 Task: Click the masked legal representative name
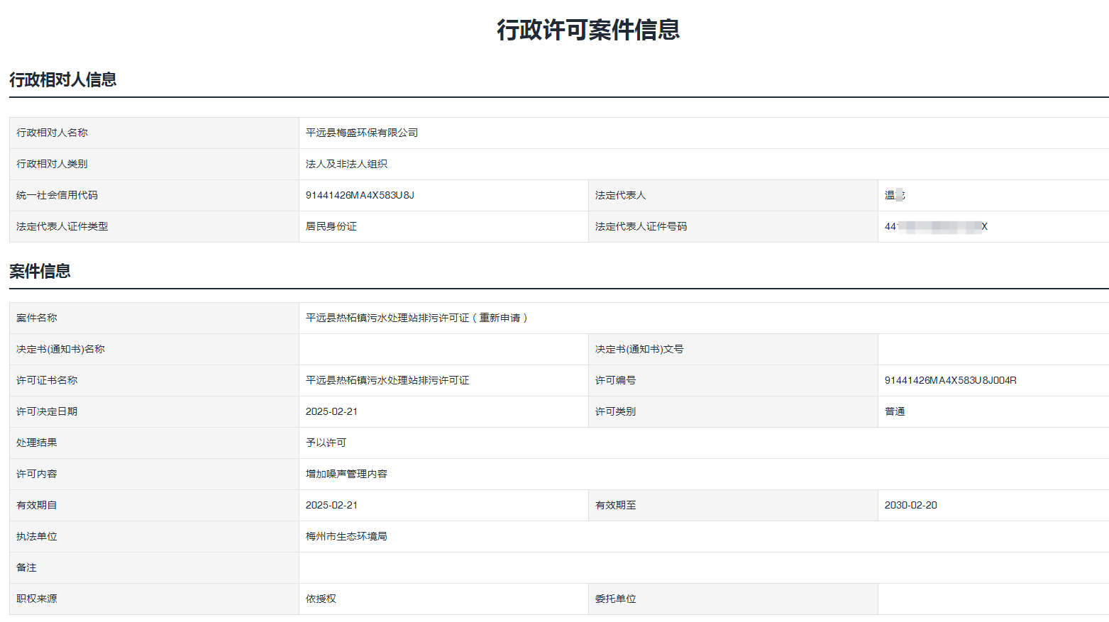click(895, 195)
